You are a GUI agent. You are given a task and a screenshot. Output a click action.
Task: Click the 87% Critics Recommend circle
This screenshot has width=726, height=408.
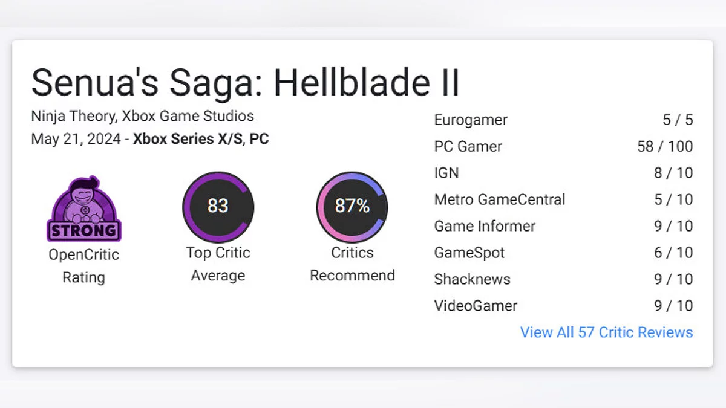click(352, 207)
